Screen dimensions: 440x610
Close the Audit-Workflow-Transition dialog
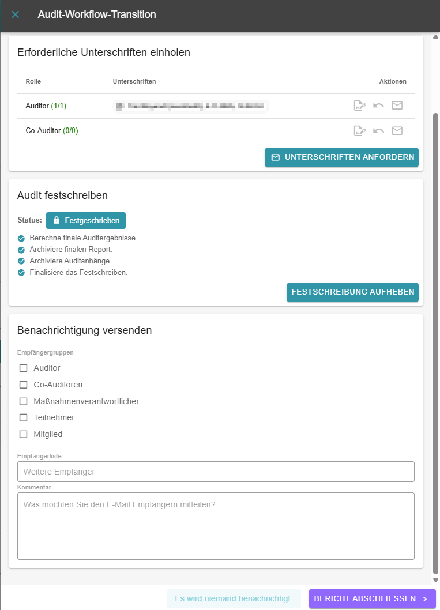16,14
